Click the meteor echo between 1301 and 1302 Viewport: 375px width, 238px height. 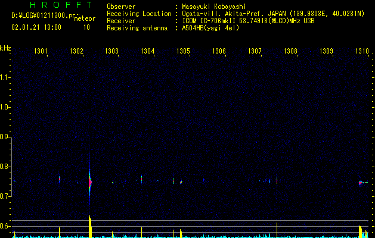60,180
